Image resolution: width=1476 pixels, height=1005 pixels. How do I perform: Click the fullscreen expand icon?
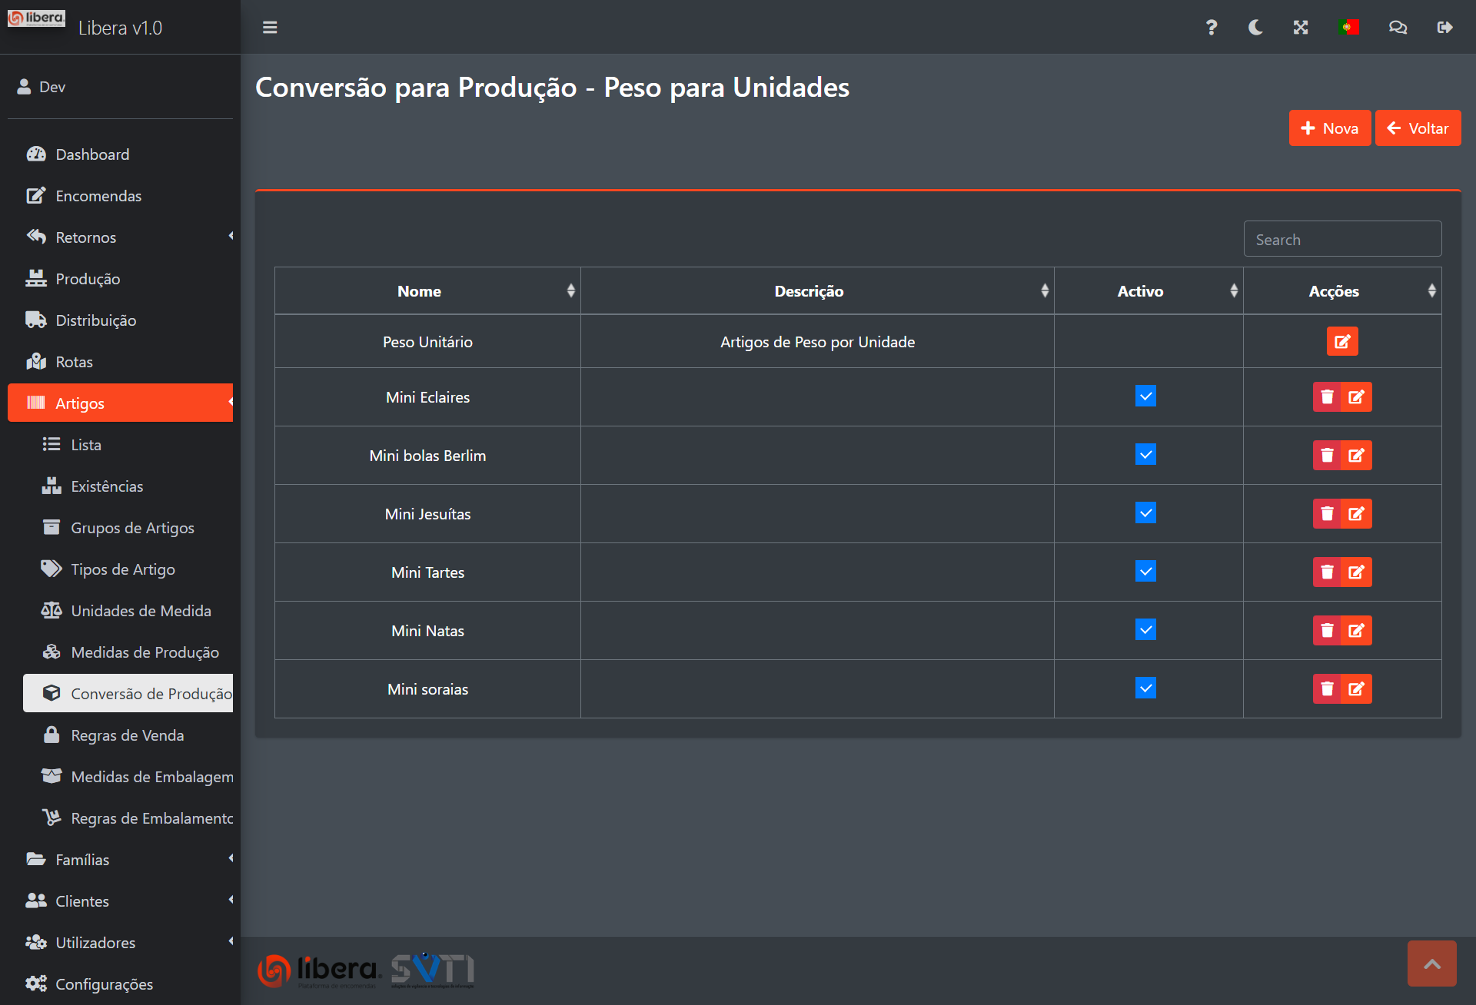[x=1301, y=28]
